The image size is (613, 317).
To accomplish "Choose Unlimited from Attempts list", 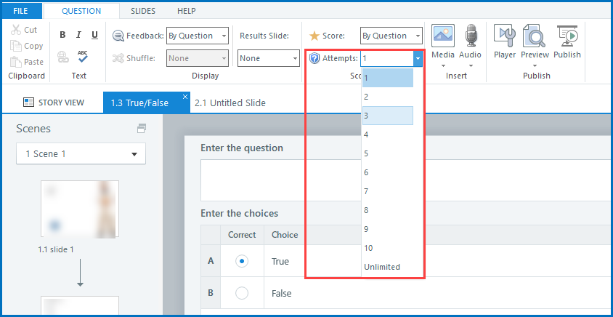I will (382, 267).
